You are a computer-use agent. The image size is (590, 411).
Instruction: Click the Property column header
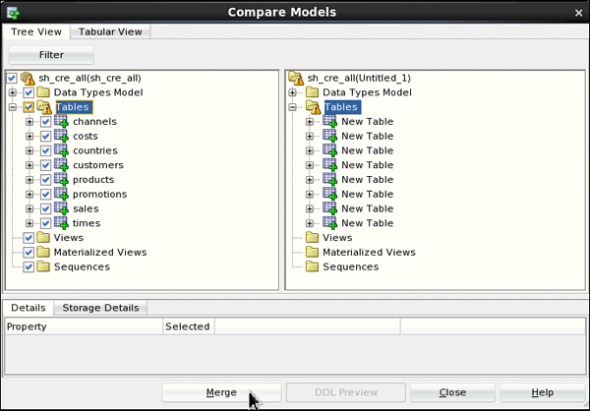pyautogui.click(x=84, y=326)
